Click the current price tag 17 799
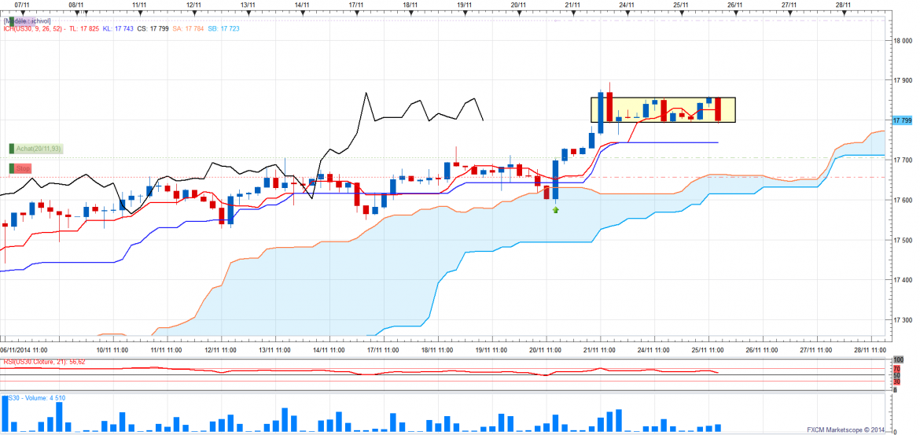Image resolution: width=920 pixels, height=435 pixels. tap(902, 120)
